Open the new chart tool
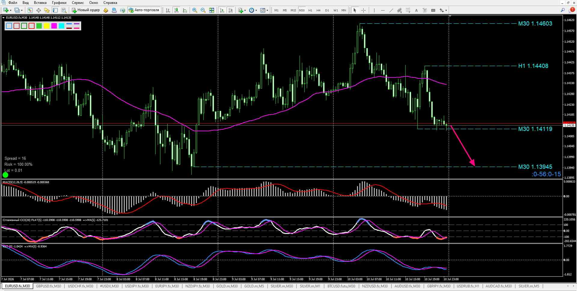The image size is (577, 291). click(6, 10)
